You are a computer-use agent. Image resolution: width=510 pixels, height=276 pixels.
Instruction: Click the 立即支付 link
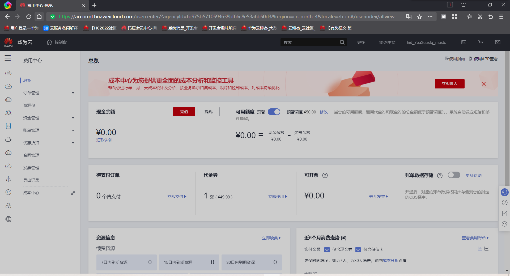pyautogui.click(x=177, y=197)
